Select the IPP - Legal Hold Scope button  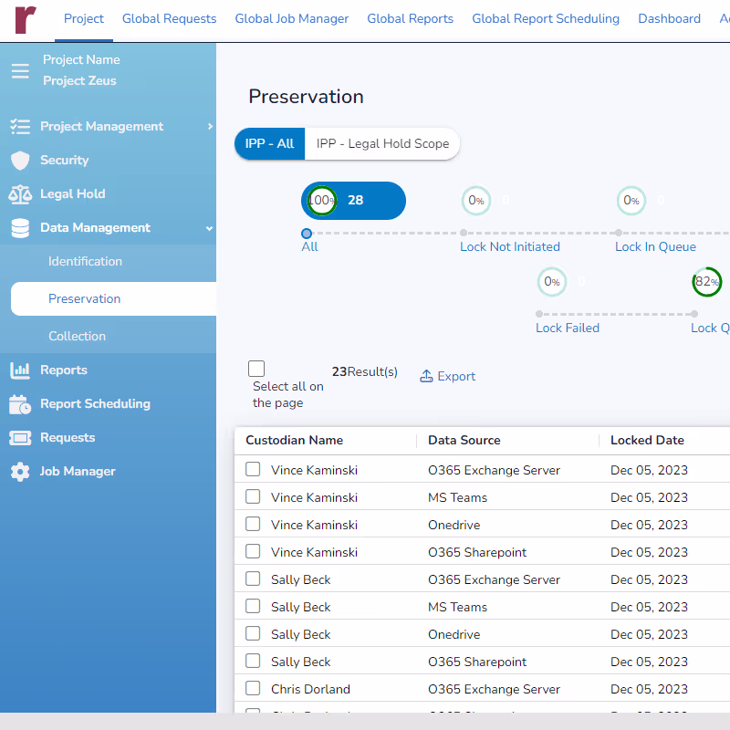point(382,144)
